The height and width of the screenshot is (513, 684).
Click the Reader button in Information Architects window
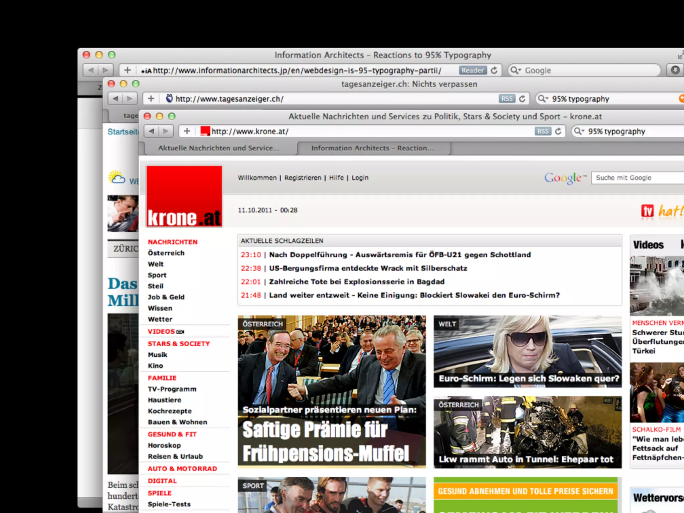(x=473, y=70)
